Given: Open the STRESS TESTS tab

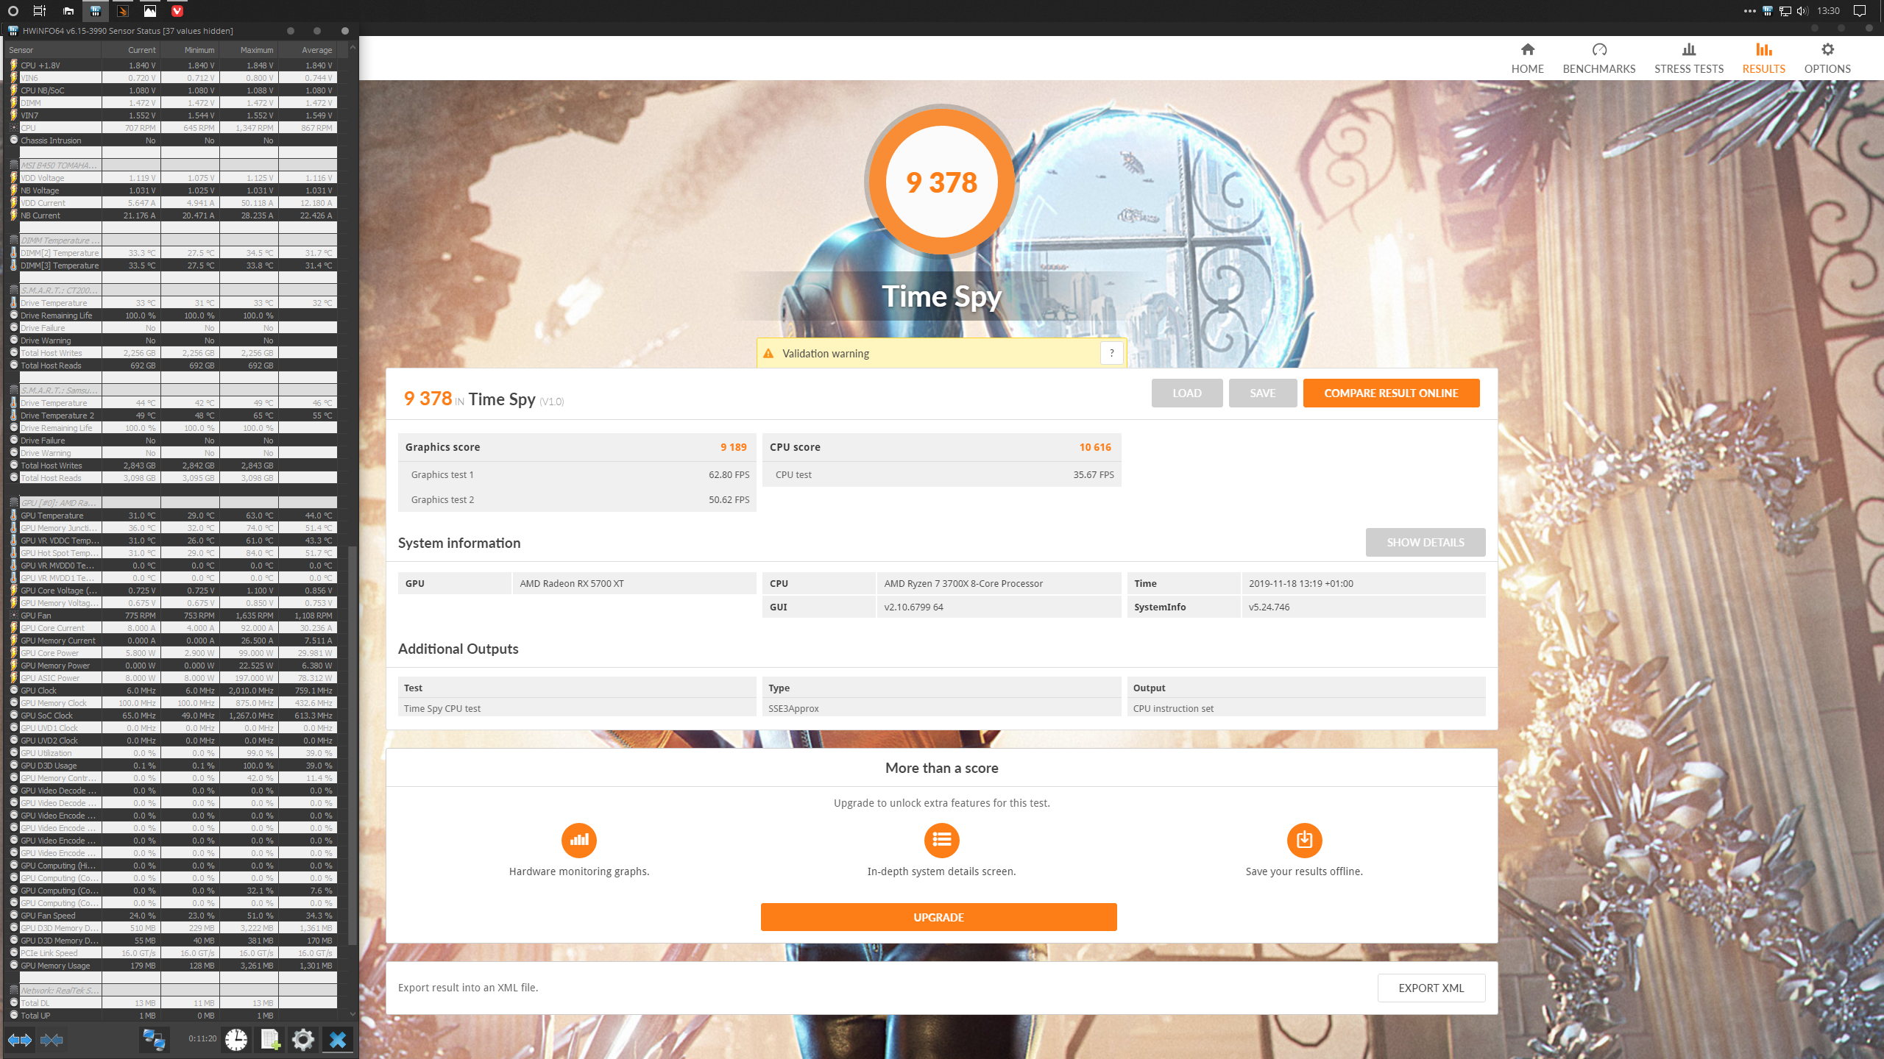Looking at the screenshot, I should point(1688,58).
